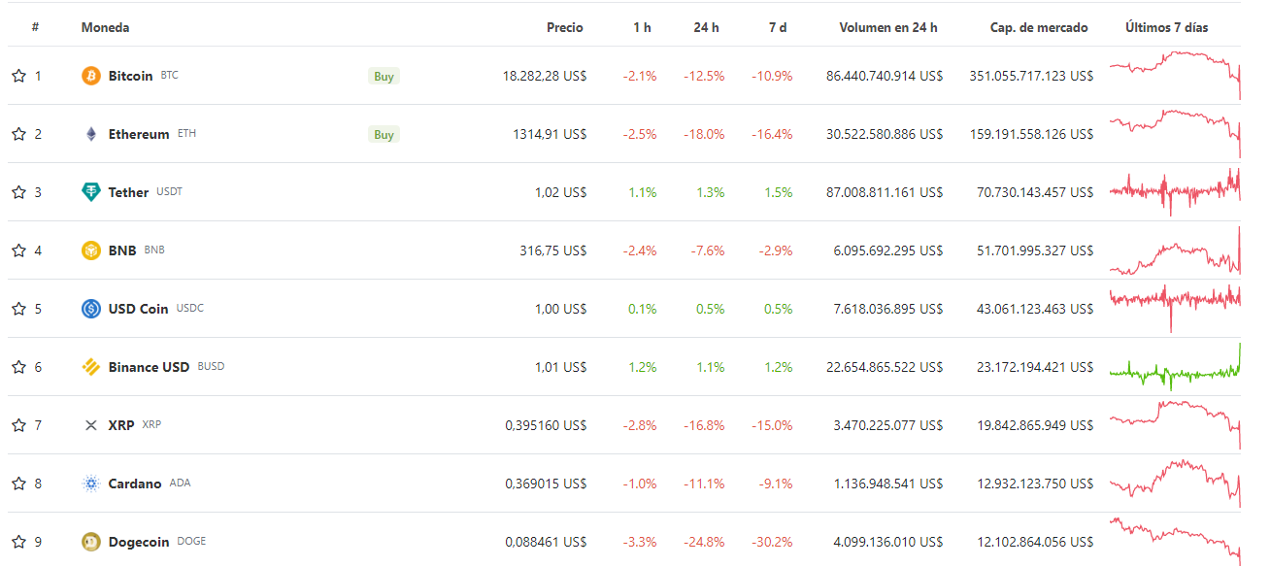Viewport: 1270px width, 567px height.
Task: Click market cap 43.061.123.463 US$
Action: pyautogui.click(x=1035, y=309)
